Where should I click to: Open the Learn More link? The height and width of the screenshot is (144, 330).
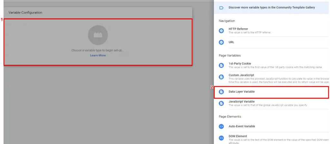(98, 55)
